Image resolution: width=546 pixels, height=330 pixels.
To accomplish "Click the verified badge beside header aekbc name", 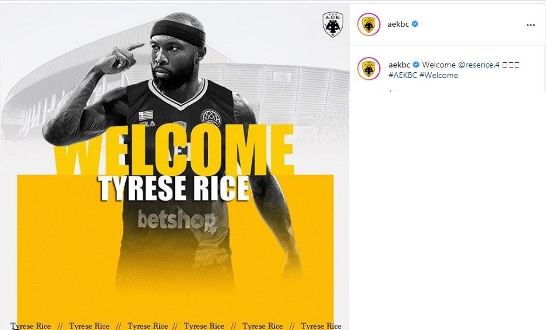I will tap(415, 24).
